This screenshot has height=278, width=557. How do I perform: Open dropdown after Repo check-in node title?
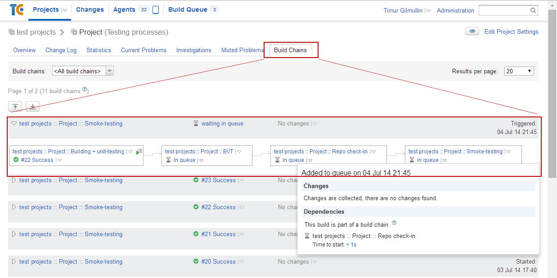click(x=373, y=152)
